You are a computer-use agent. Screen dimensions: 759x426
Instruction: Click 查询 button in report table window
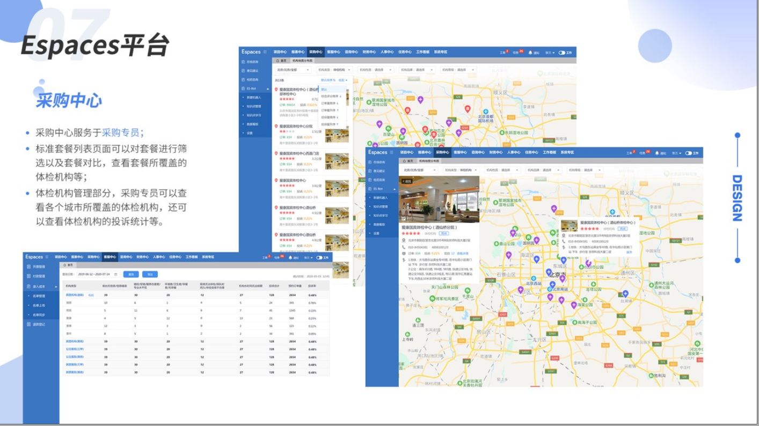[x=131, y=274]
